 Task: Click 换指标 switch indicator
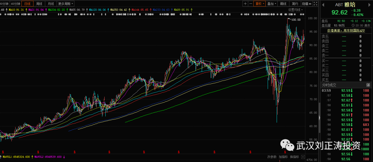coord(295,157)
